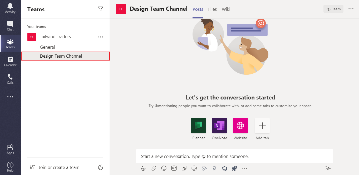Open the GIF picker
Viewport: 359px width, 175px height.
[174, 168]
